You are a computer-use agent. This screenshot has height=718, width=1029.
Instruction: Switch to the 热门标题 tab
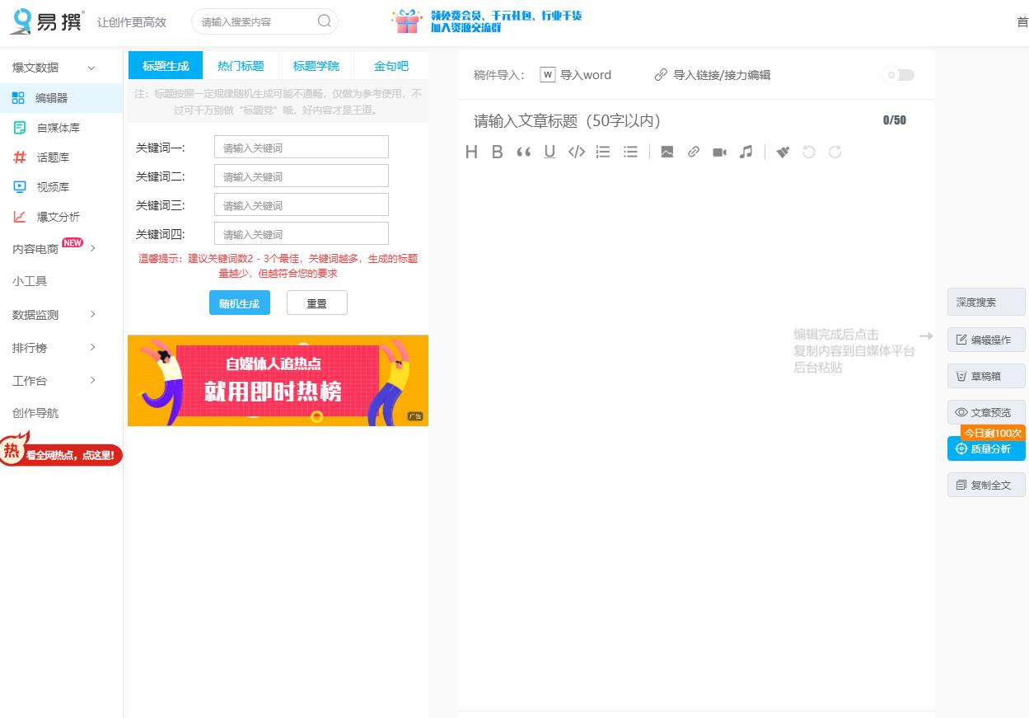pos(241,65)
